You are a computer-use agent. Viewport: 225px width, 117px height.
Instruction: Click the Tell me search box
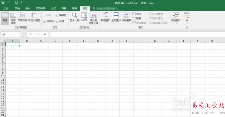(x=106, y=9)
